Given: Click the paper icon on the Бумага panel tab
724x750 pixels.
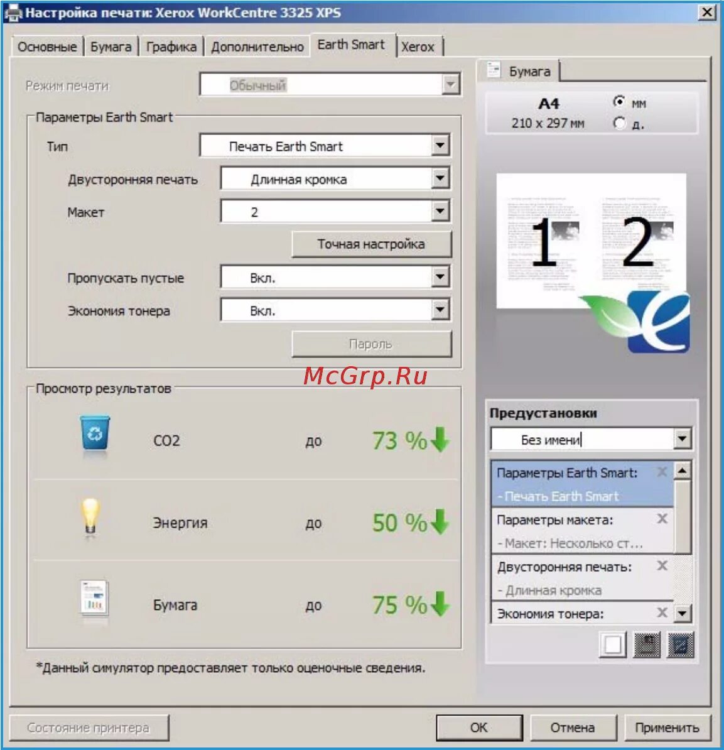Looking at the screenshot, I should point(494,70).
